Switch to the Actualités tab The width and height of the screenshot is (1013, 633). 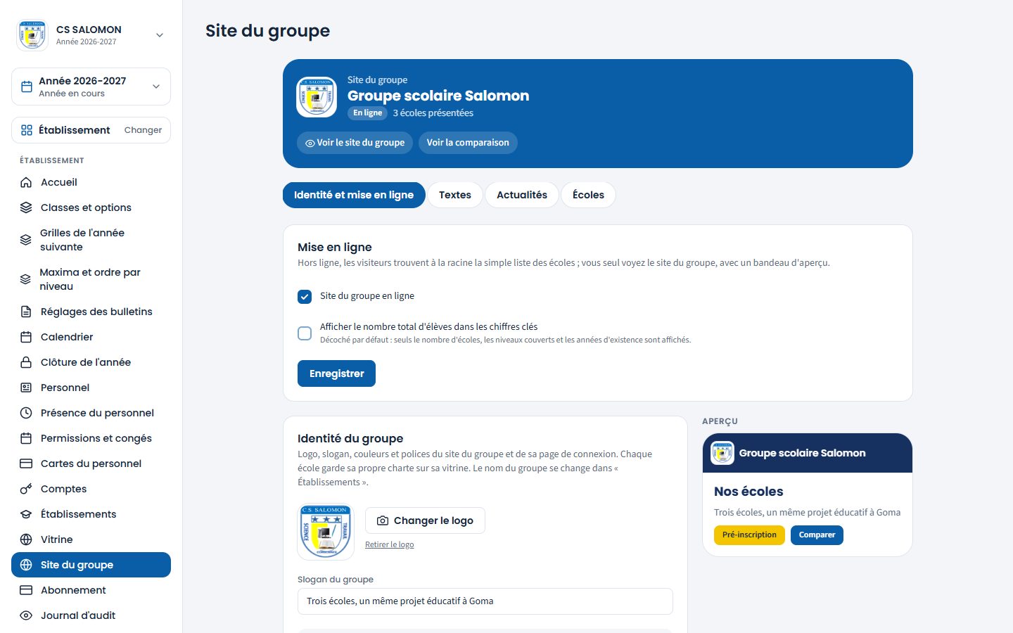point(522,195)
